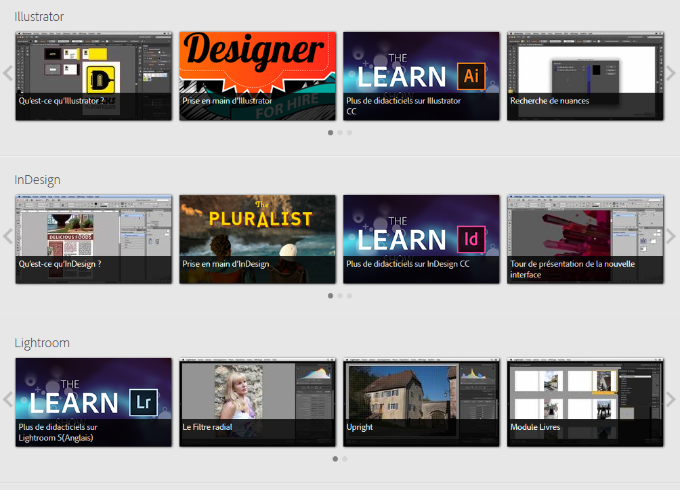Viewport: 680px width, 490px height.
Task: Open the 'Qu'est-ce qu'Illustrator ?' video thumbnail
Action: [93, 76]
